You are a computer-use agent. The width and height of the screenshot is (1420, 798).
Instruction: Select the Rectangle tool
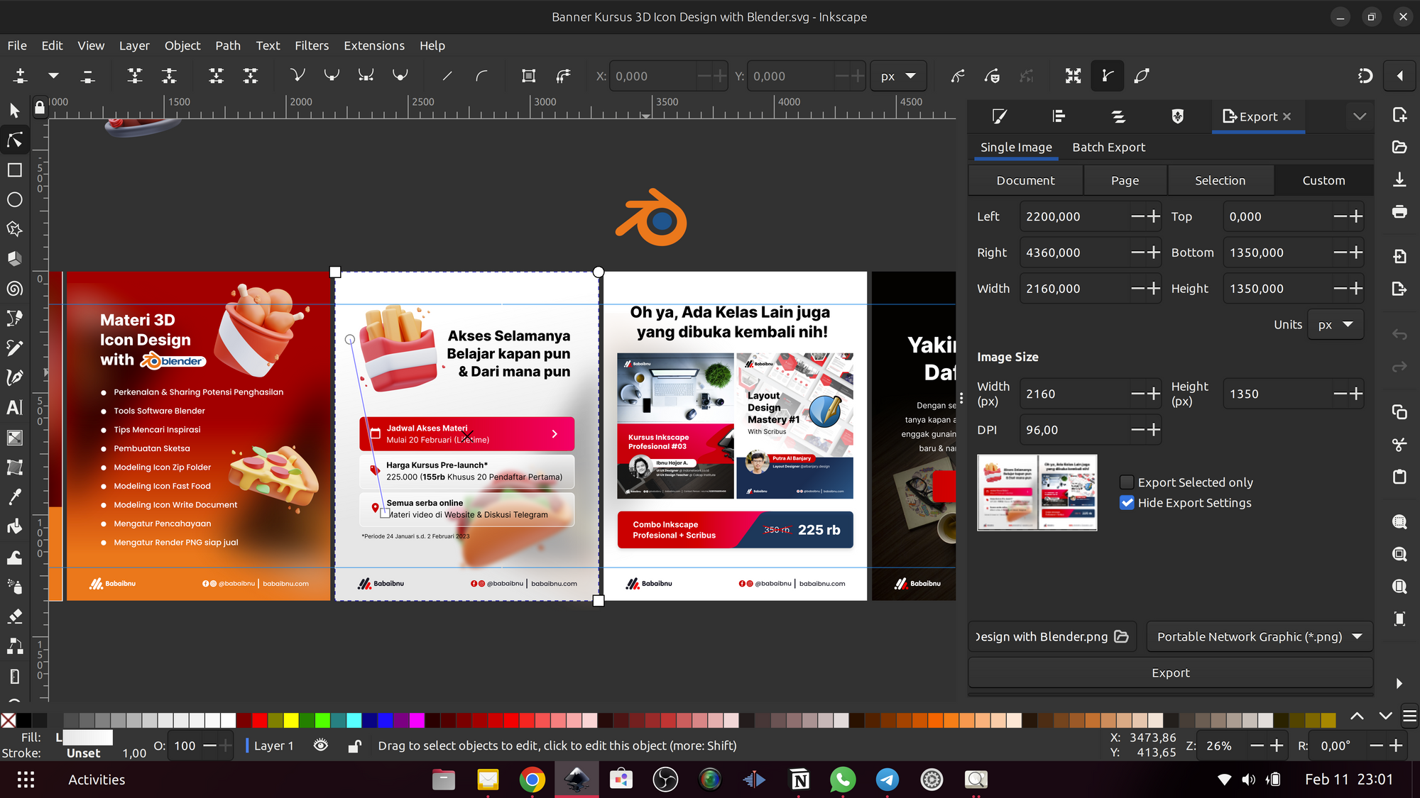(14, 170)
